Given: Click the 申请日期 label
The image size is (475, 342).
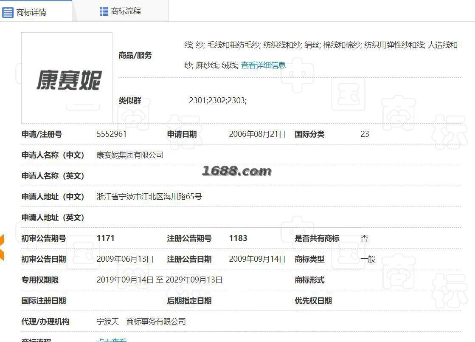Looking at the screenshot, I should coord(182,134).
